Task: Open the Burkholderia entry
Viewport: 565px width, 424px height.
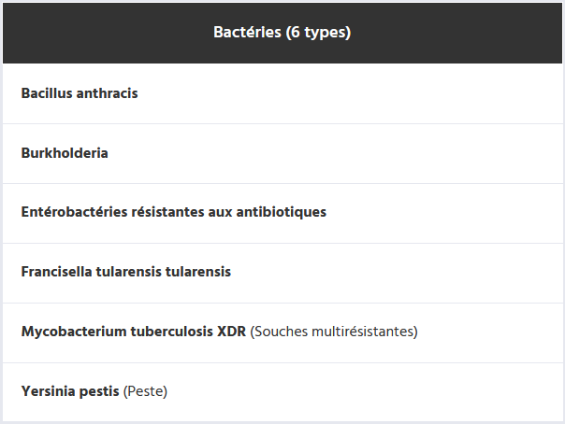Action: (65, 153)
